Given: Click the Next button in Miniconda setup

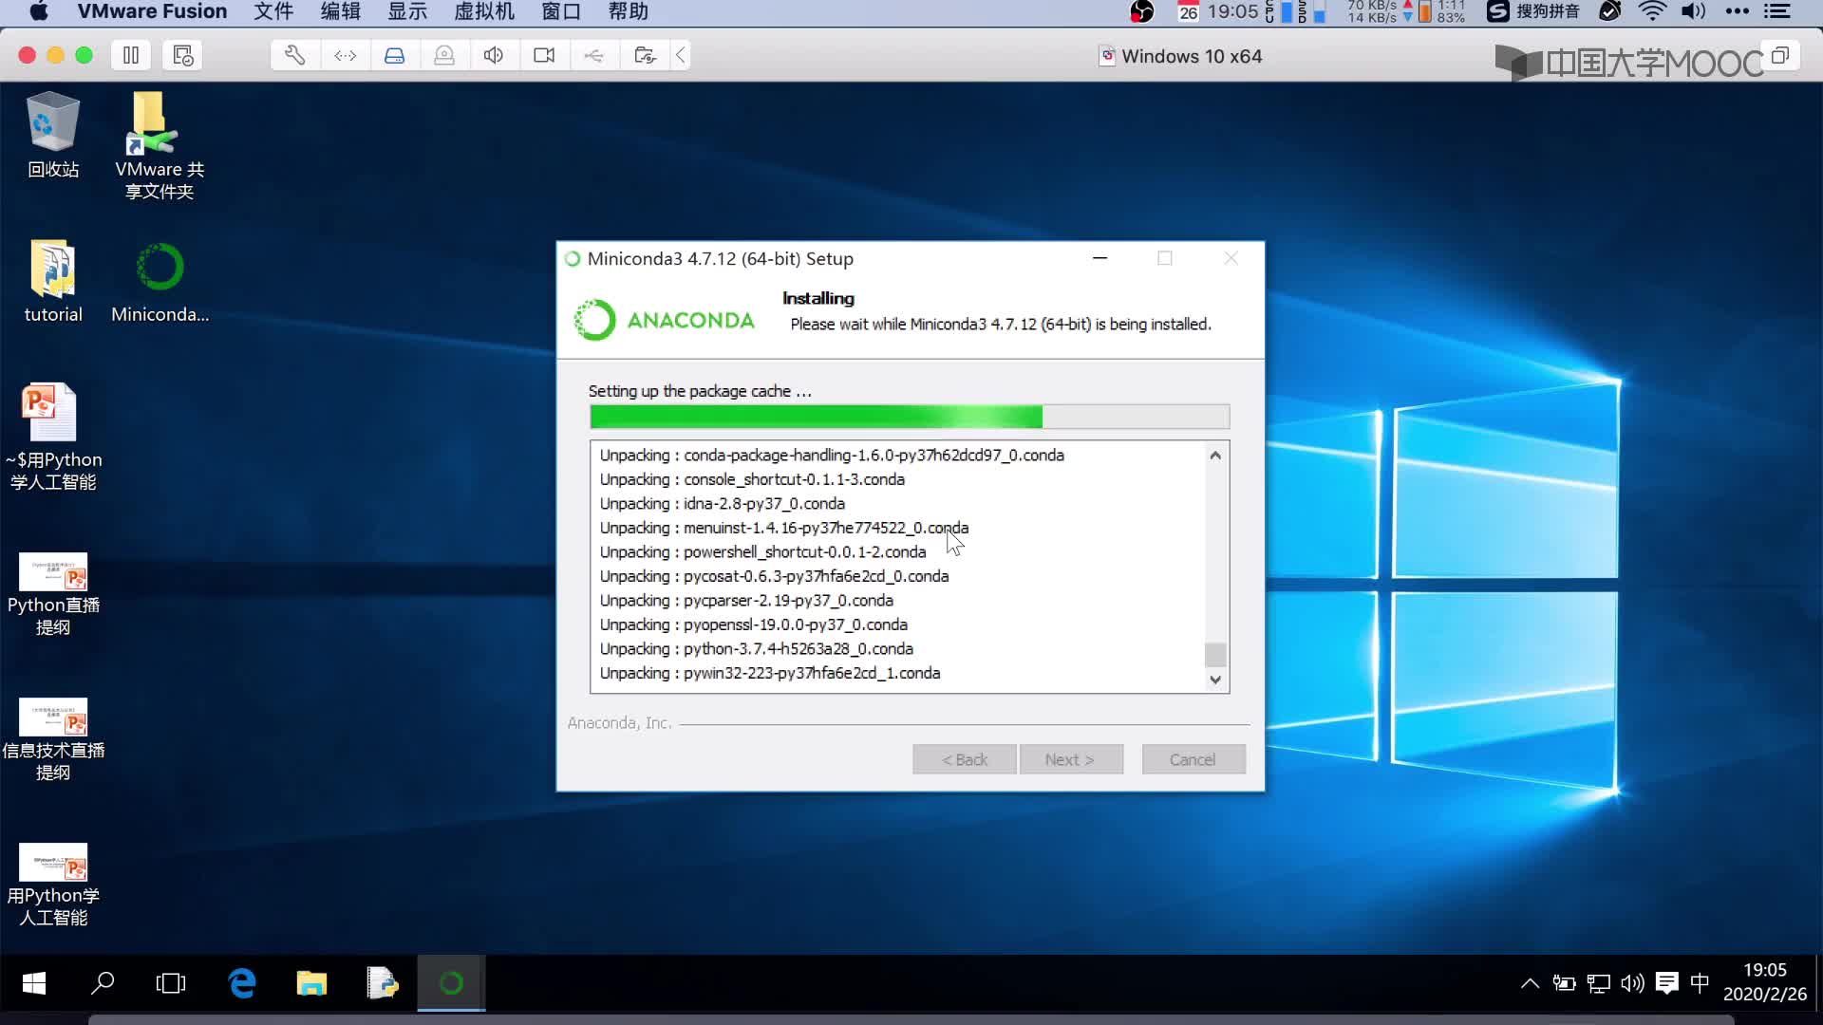Looking at the screenshot, I should [1071, 759].
